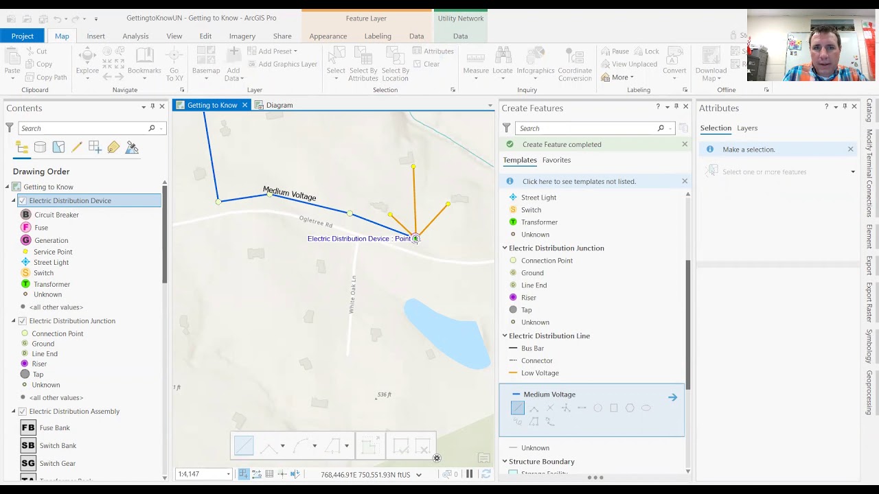Open Select By Location

395,63
